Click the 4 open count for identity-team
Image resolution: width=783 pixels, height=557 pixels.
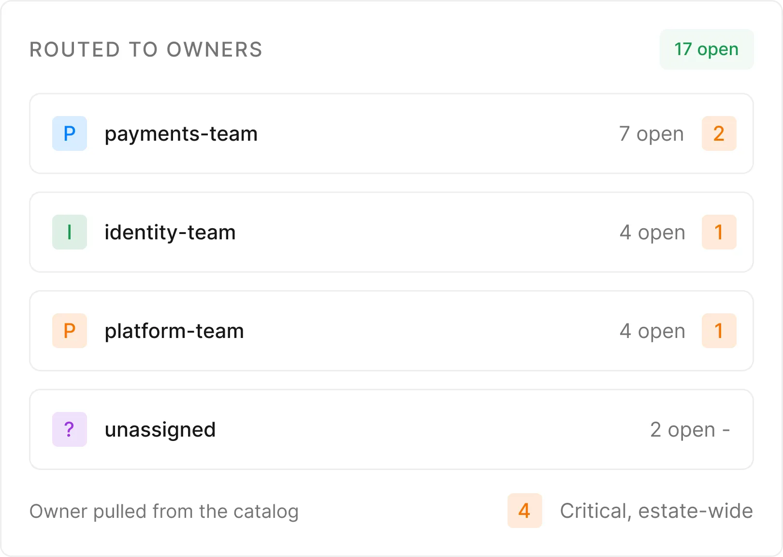pyautogui.click(x=652, y=233)
